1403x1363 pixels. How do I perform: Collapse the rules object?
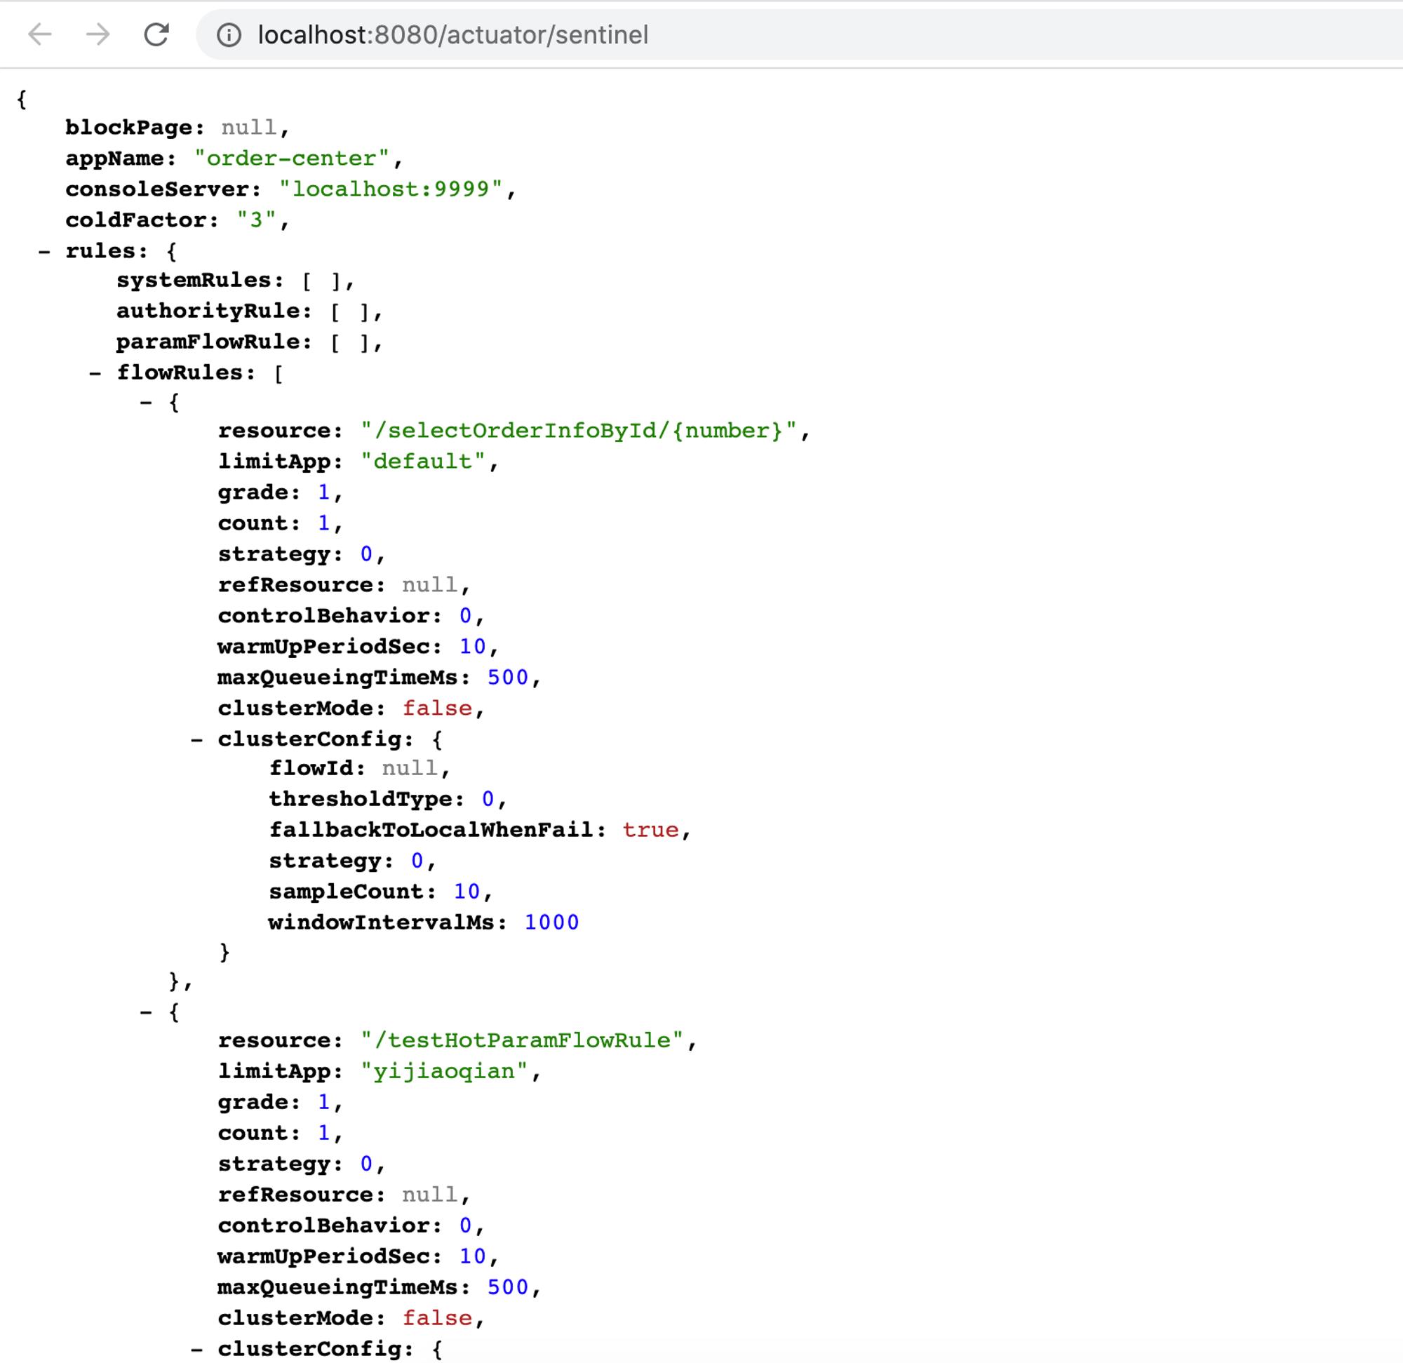pyautogui.click(x=44, y=251)
